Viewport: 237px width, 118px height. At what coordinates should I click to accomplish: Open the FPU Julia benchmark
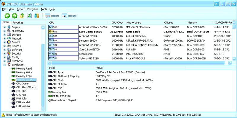coord(21,99)
